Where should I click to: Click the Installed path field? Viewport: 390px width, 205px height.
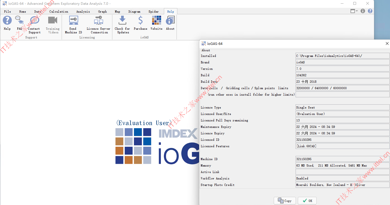[x=342, y=56]
